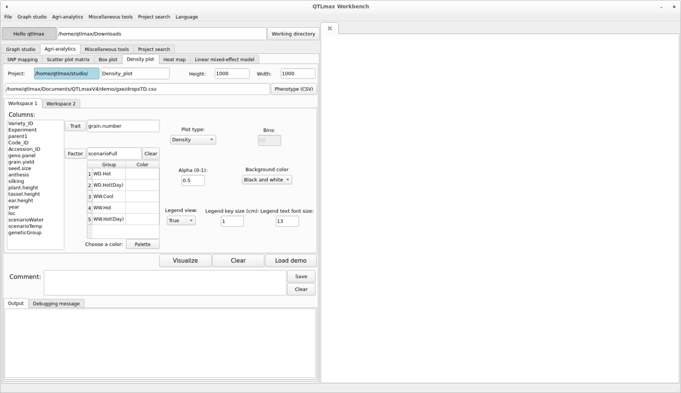Save the comment with Save button
Image resolution: width=681 pixels, height=393 pixels.
pos(301,277)
